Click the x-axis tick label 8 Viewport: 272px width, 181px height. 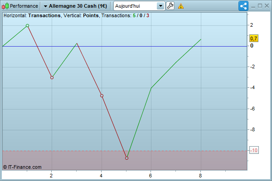(x=200, y=176)
